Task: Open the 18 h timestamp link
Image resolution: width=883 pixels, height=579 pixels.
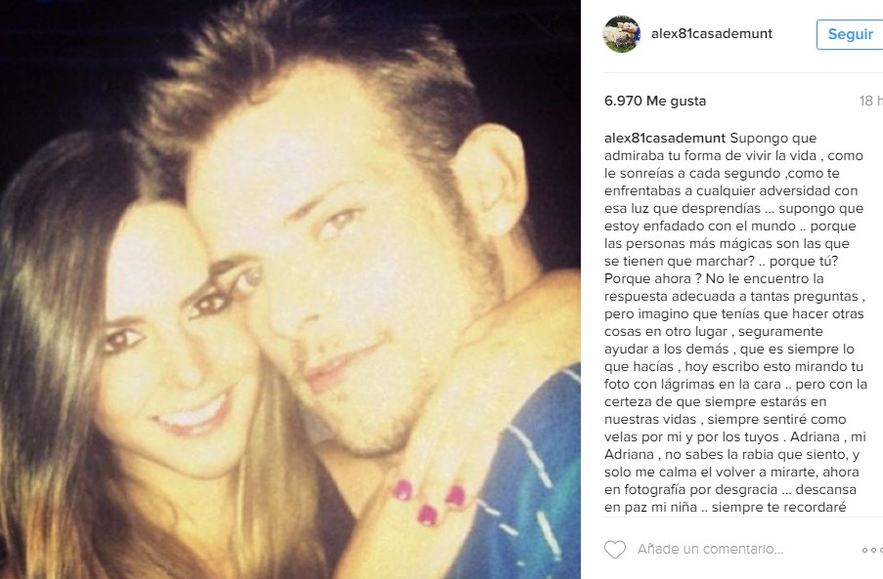Action: pyautogui.click(x=870, y=101)
